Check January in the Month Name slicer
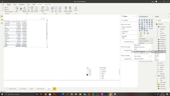 pyautogui.click(x=100, y=70)
